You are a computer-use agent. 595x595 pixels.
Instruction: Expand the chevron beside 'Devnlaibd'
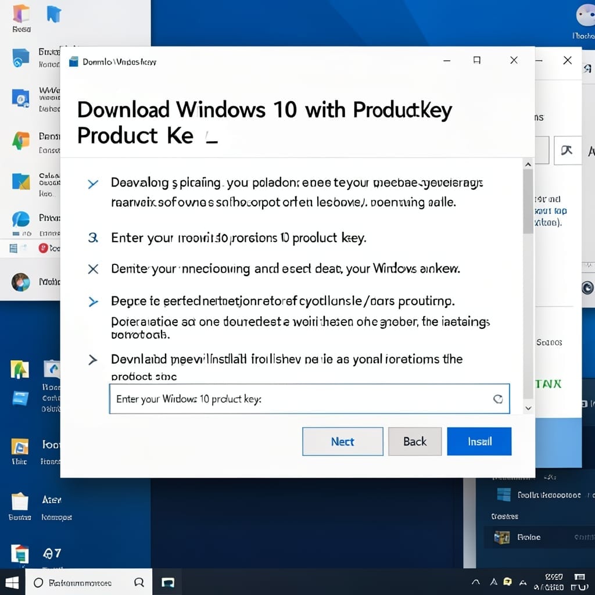point(92,359)
